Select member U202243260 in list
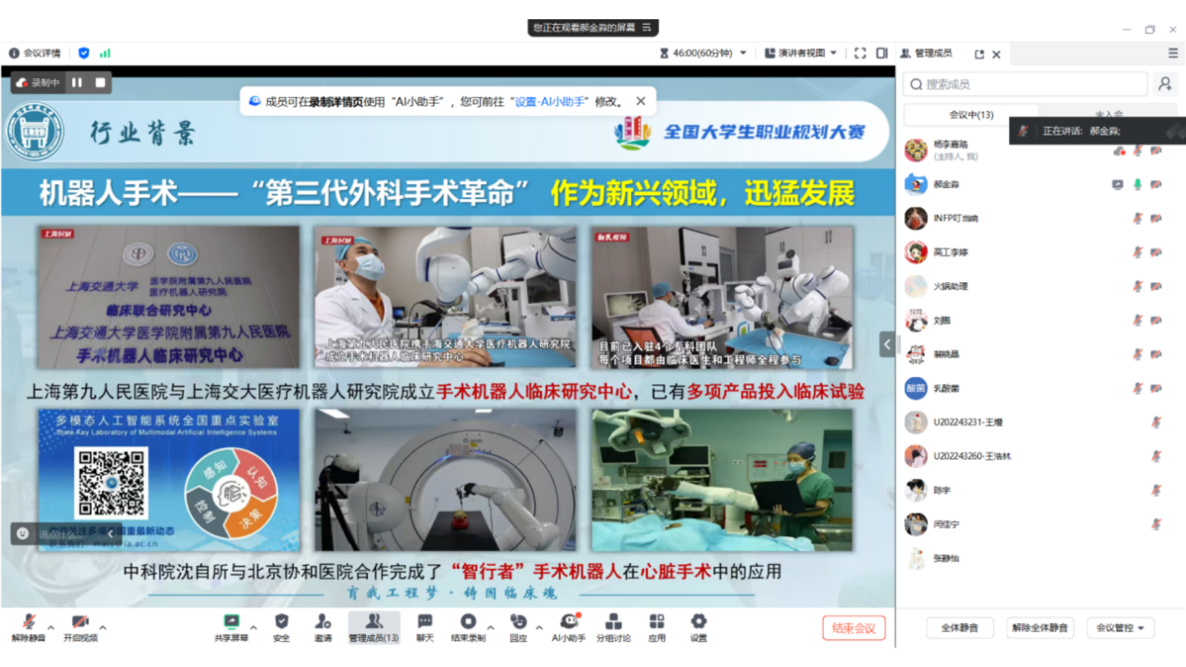This screenshot has width=1186, height=667. click(1040, 456)
